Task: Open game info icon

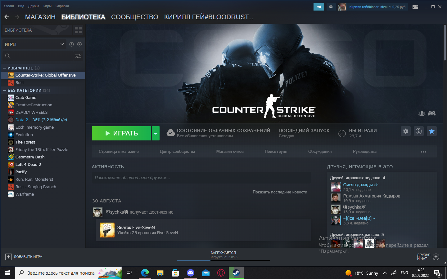Action: (419, 131)
